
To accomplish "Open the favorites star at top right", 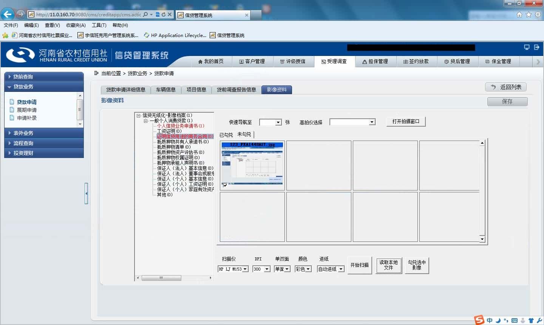I will click(529, 14).
